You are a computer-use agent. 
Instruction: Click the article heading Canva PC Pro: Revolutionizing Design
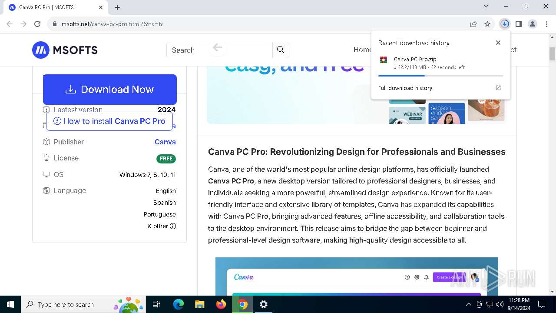click(x=357, y=152)
